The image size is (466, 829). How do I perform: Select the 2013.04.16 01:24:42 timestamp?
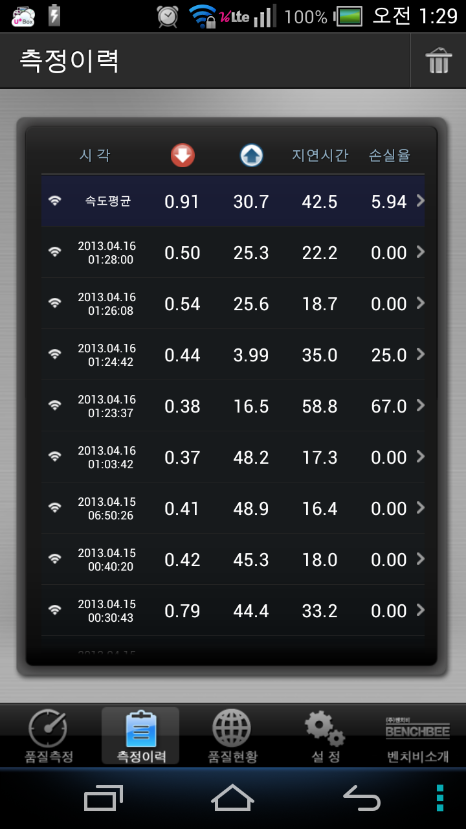point(107,355)
